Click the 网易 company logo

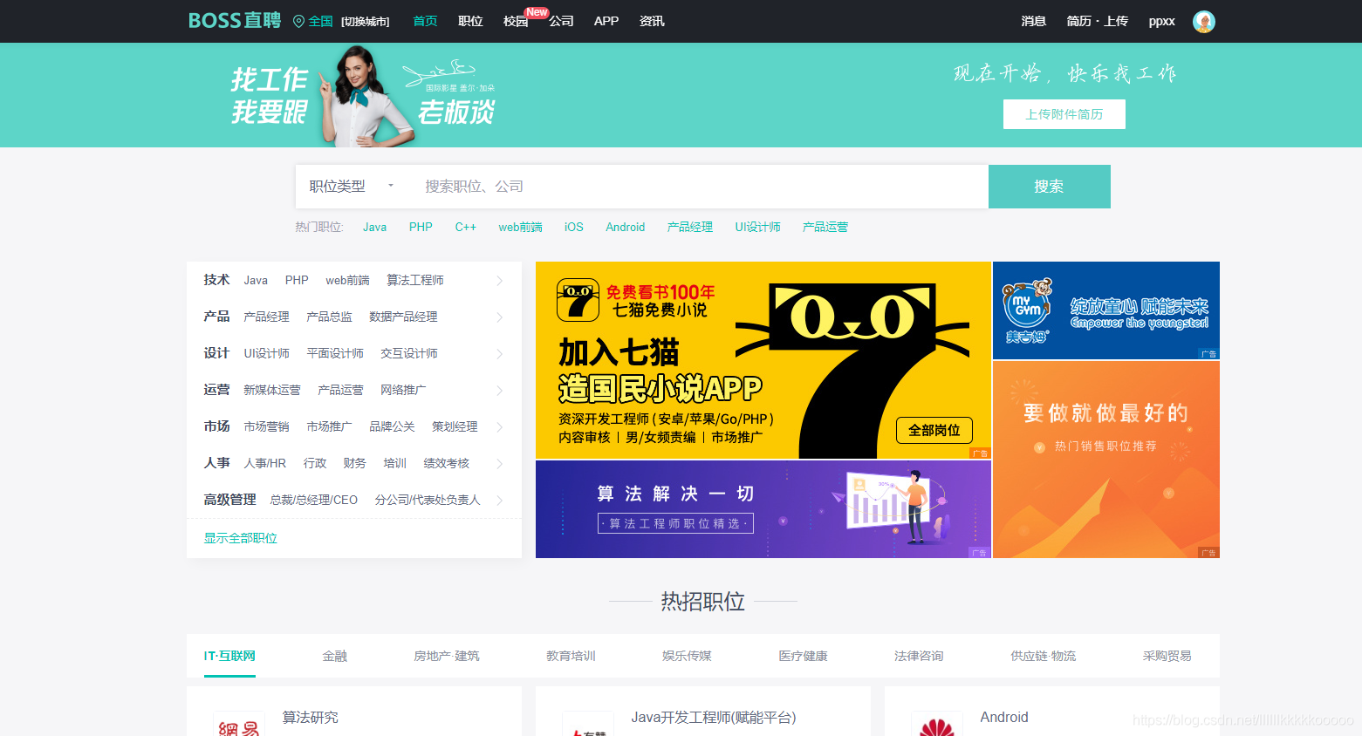pos(238,726)
